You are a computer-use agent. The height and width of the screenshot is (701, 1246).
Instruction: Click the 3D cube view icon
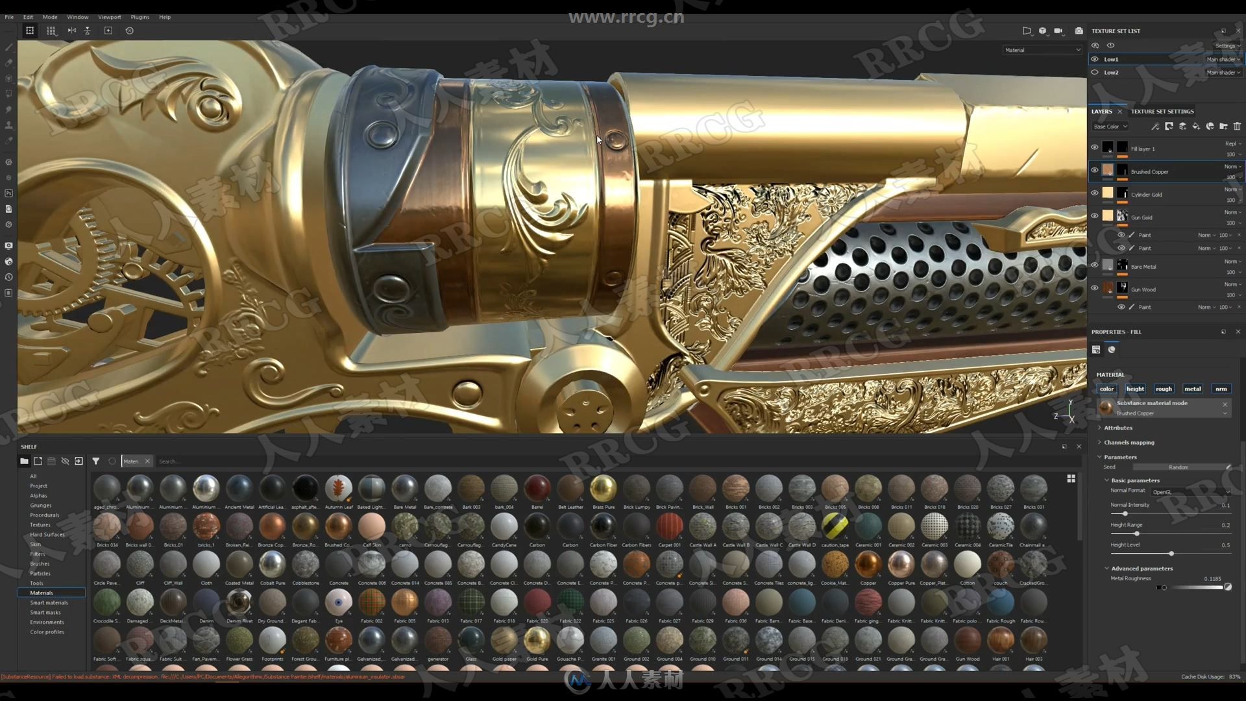(1042, 31)
